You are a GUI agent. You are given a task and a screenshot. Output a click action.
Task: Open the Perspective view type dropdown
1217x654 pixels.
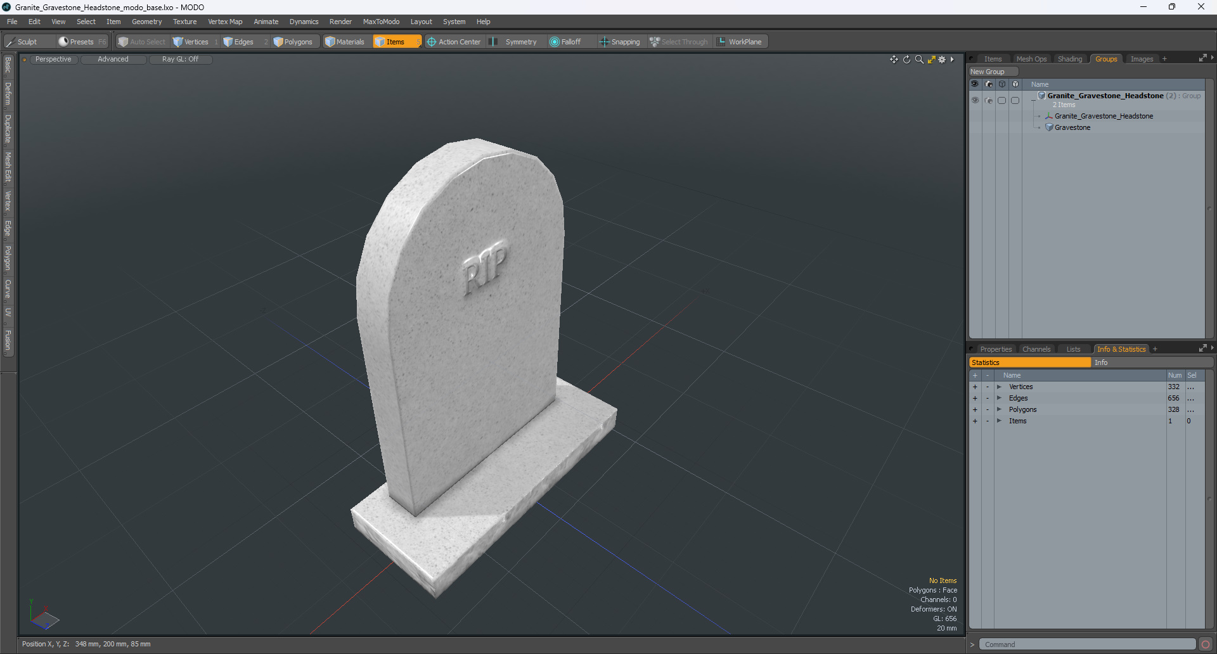[53, 60]
